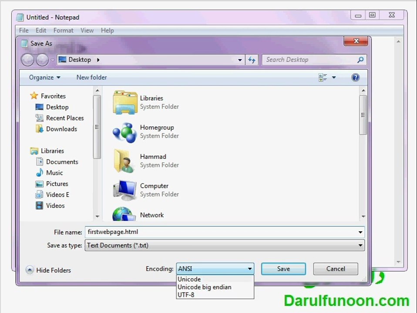The image size is (417, 313).
Task: Click the Favorites star icon
Action: pos(34,96)
